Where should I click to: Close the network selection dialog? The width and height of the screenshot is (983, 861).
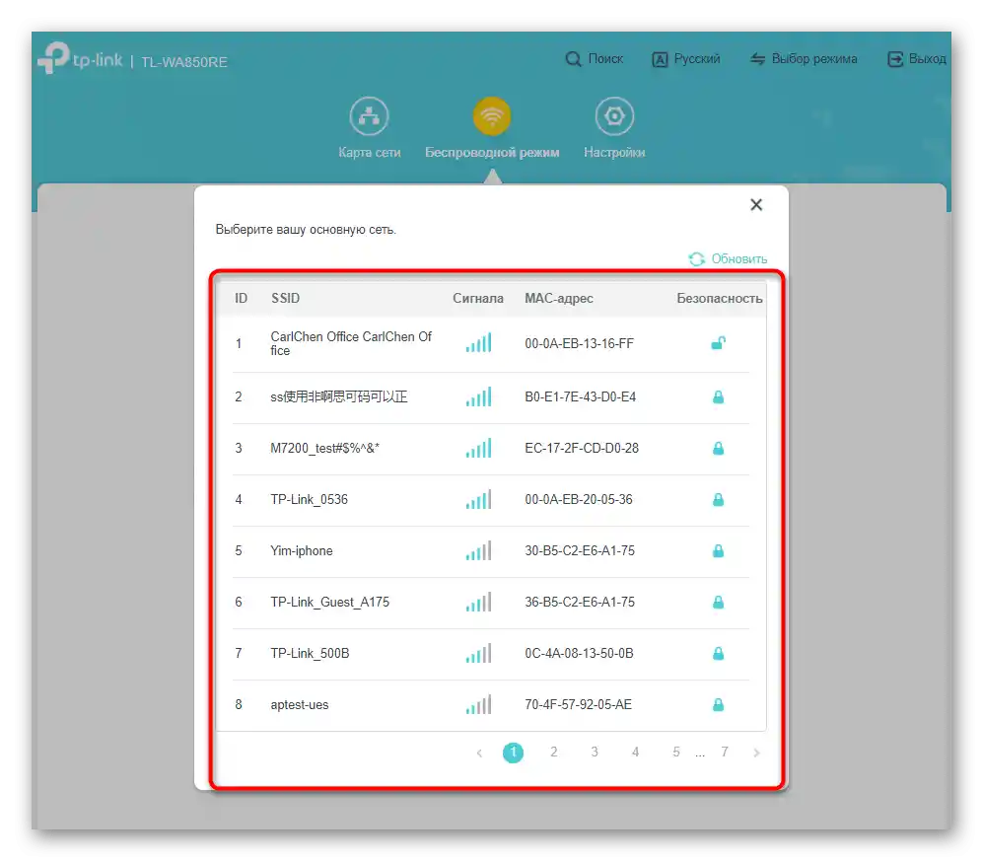click(756, 204)
